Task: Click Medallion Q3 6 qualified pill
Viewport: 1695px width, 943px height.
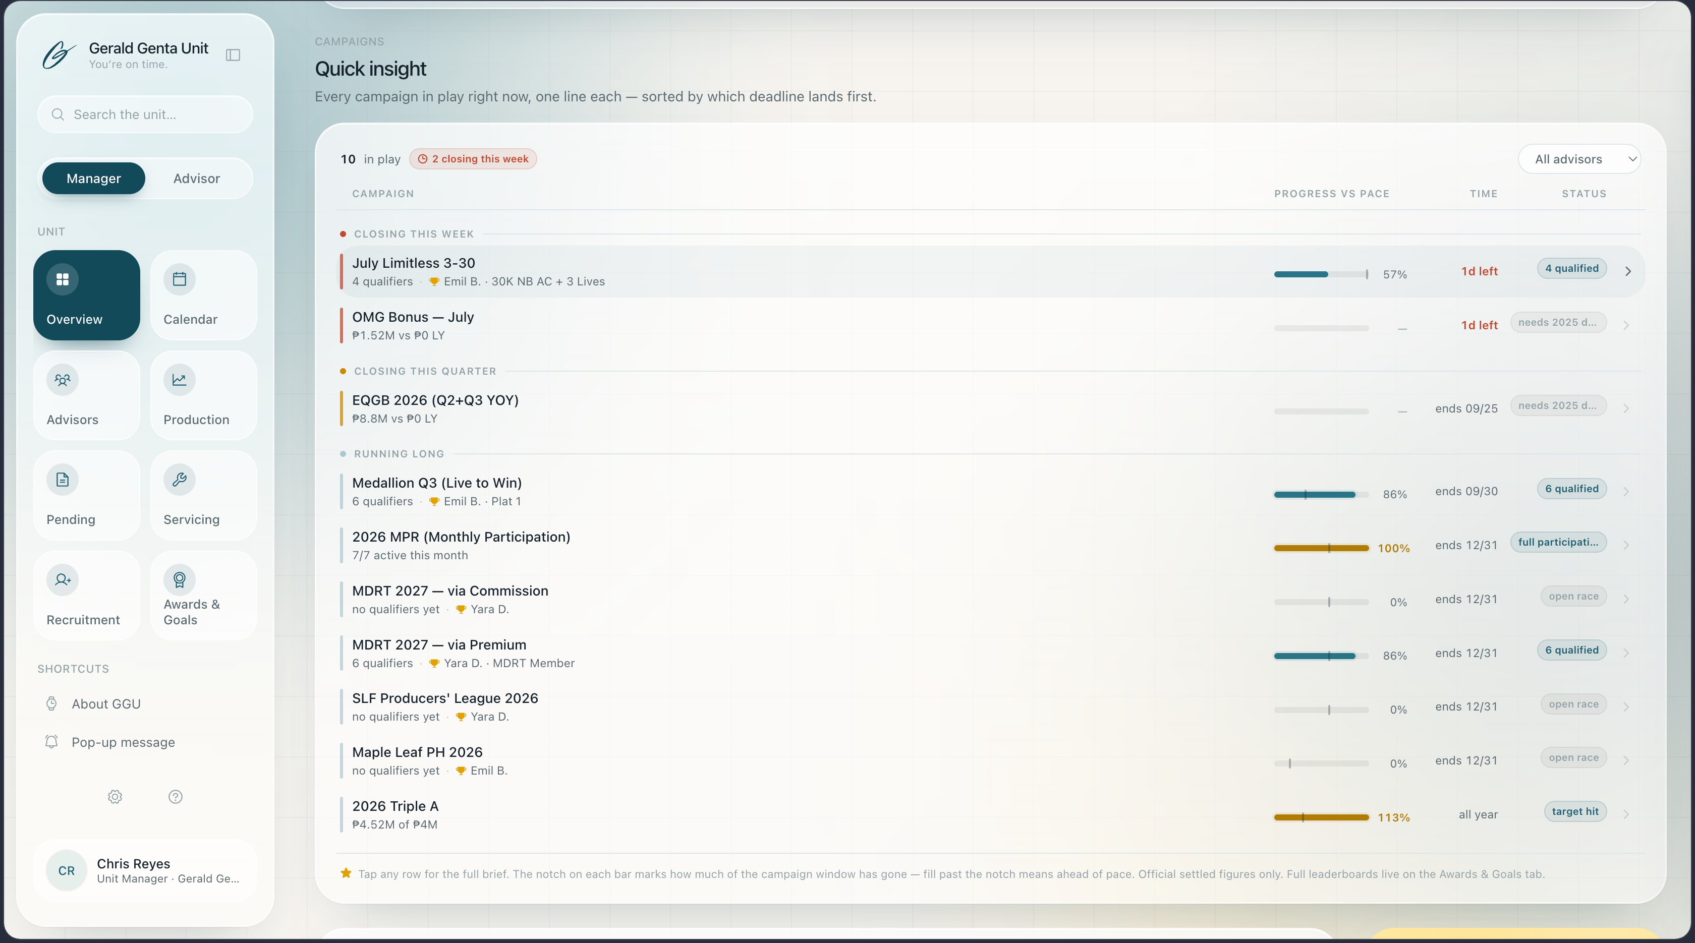Action: tap(1572, 489)
